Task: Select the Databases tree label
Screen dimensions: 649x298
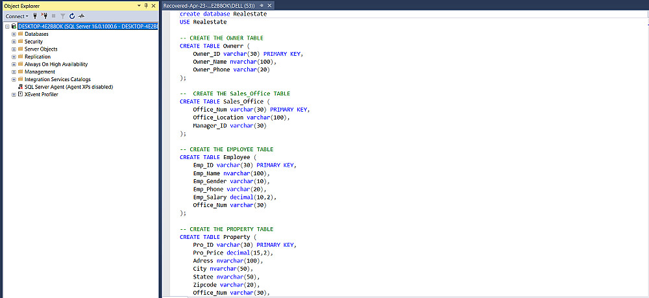Action: [x=36, y=34]
